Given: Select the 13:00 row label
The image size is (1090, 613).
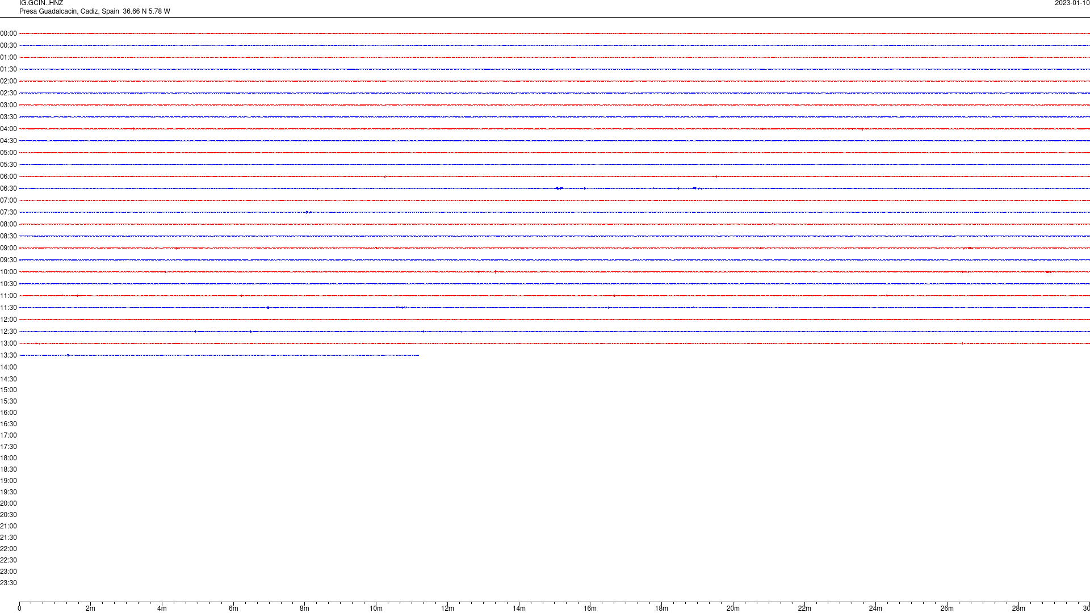Looking at the screenshot, I should coord(9,343).
